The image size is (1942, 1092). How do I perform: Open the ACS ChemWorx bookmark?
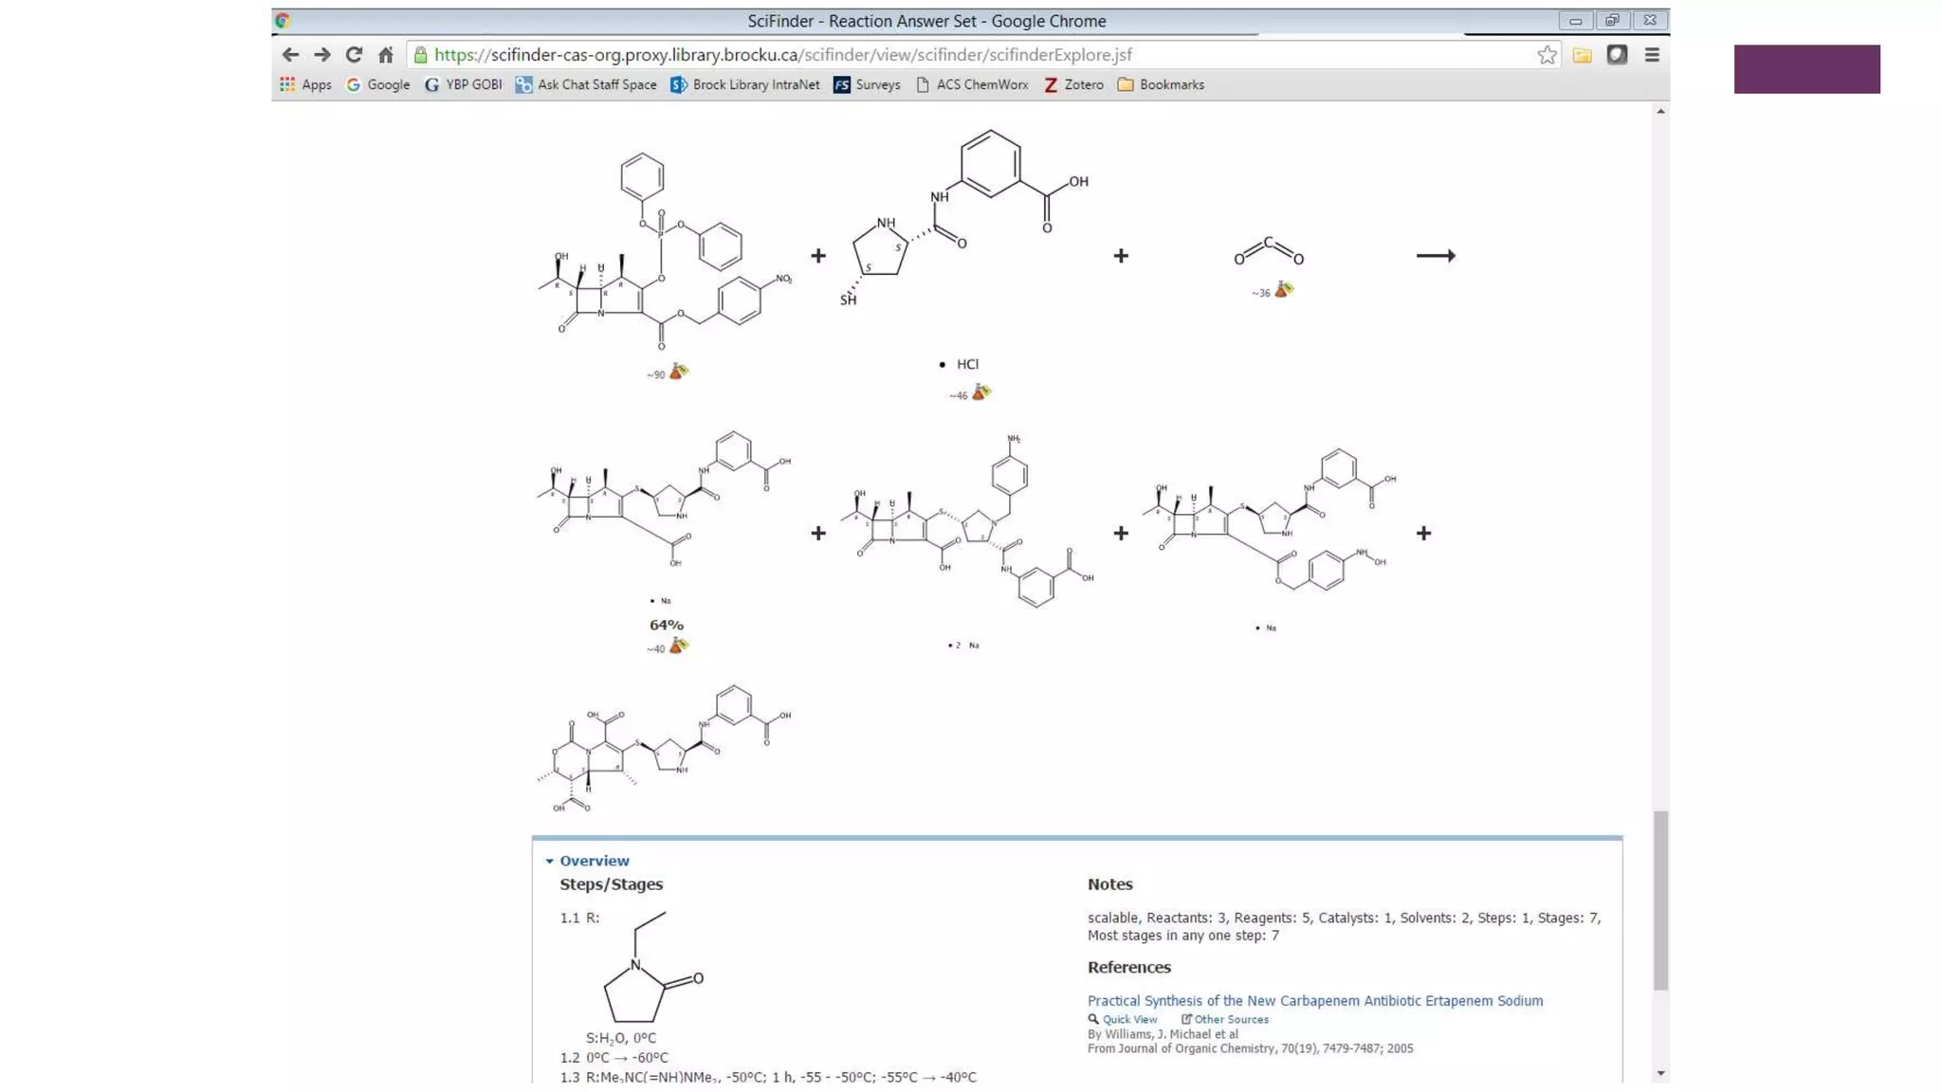pos(972,84)
